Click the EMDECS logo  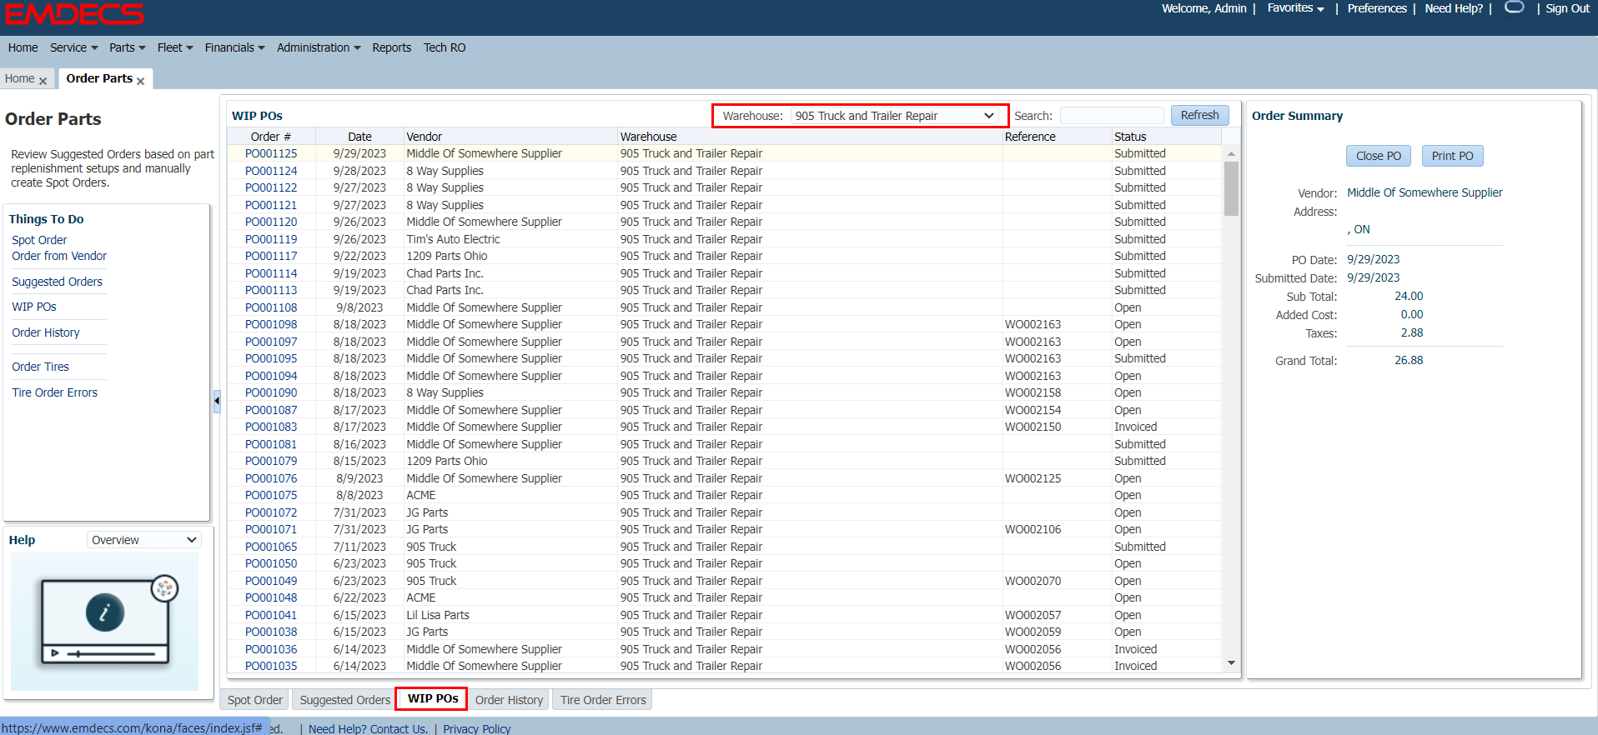tap(75, 14)
